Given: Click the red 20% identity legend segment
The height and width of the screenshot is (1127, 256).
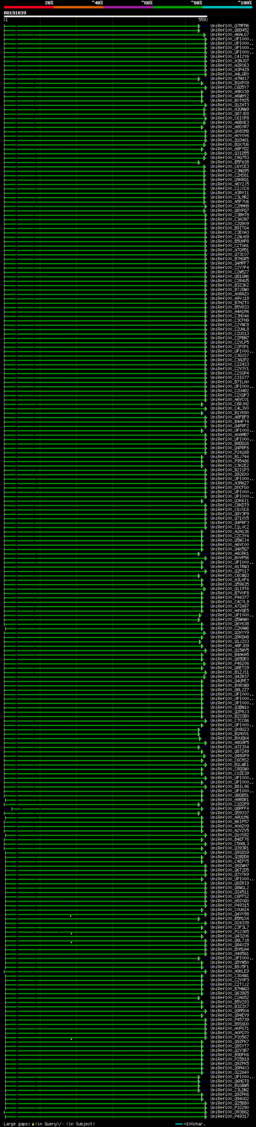Looking at the screenshot, I should coord(28,7).
